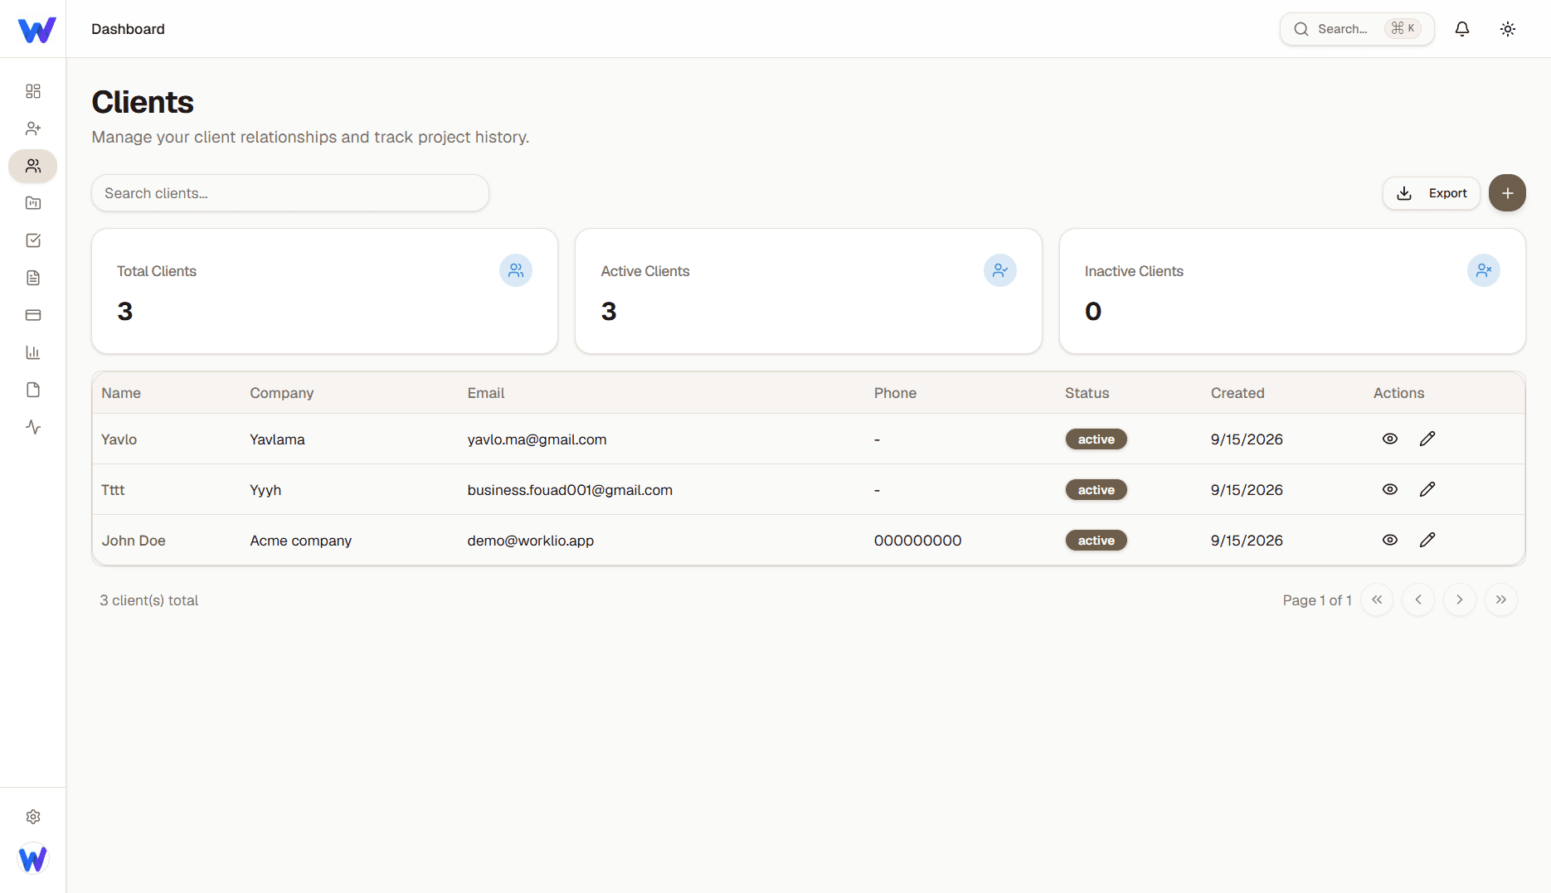
Task: Click the Export button
Action: (x=1432, y=193)
